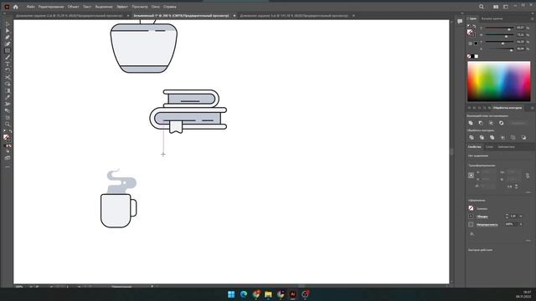Select the Gradient tool

click(8, 91)
